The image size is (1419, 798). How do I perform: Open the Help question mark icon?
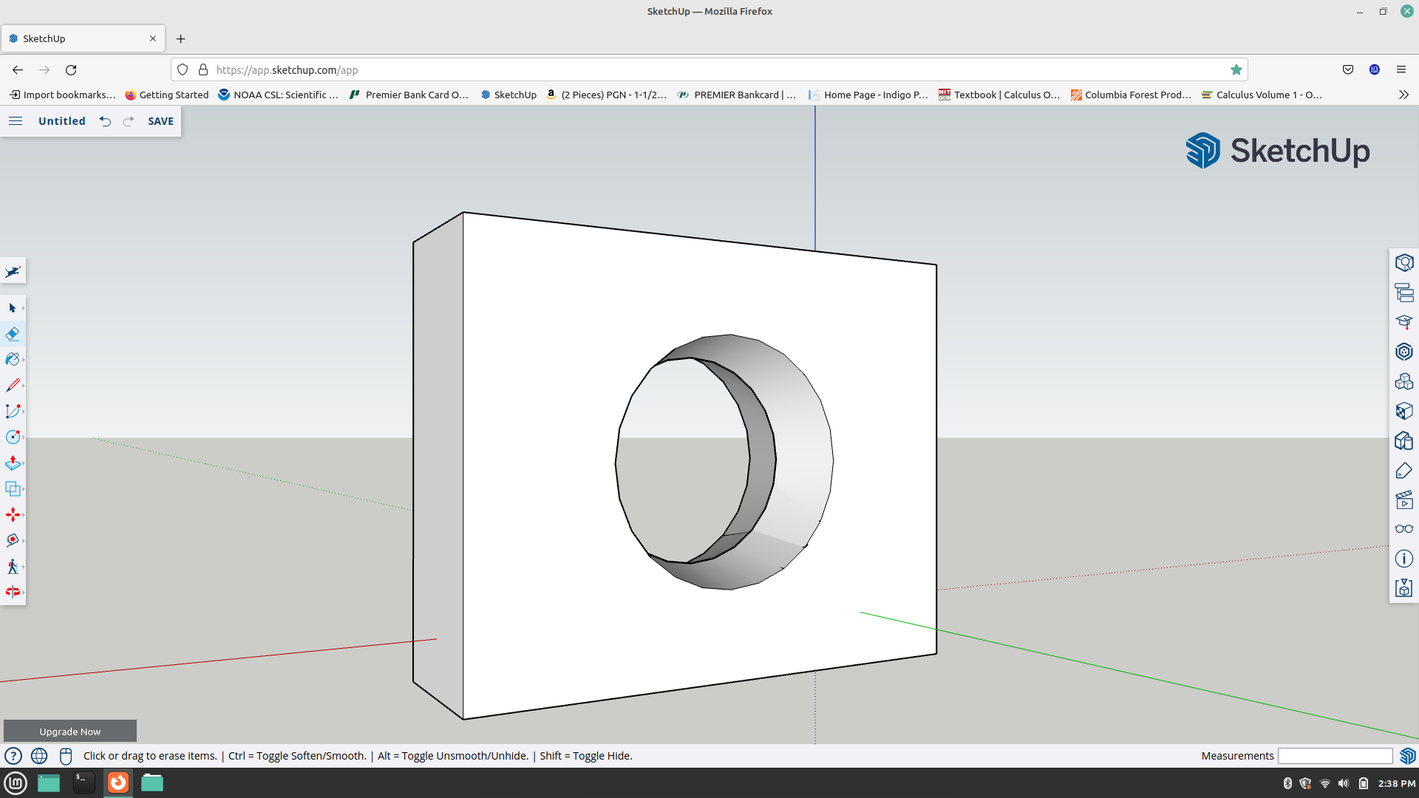[x=13, y=756]
